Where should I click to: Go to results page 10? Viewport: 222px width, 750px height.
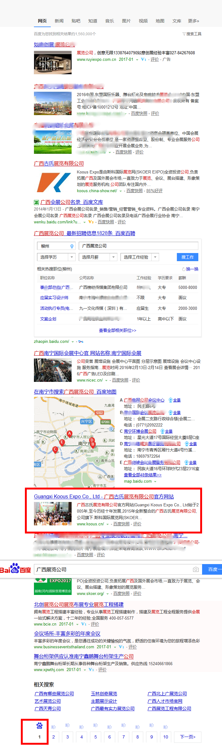pos(166,737)
